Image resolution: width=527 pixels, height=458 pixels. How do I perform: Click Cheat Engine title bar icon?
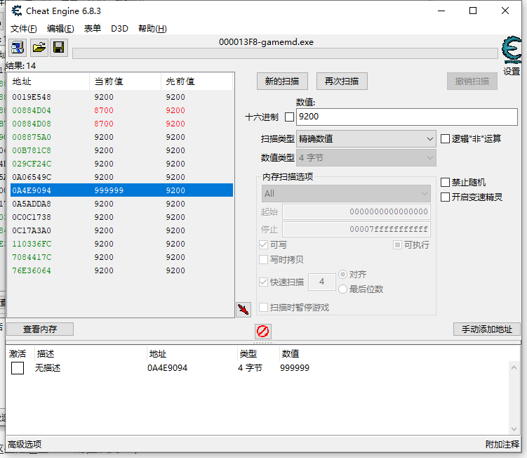point(17,11)
